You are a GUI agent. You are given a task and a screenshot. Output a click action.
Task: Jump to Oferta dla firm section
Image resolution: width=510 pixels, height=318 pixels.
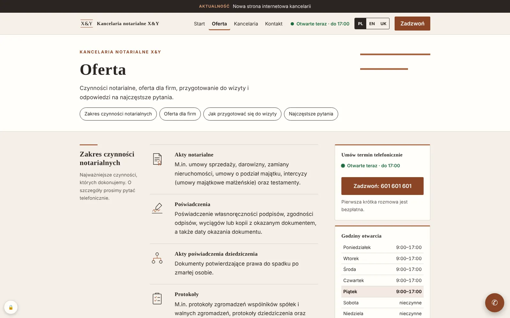[x=180, y=114]
